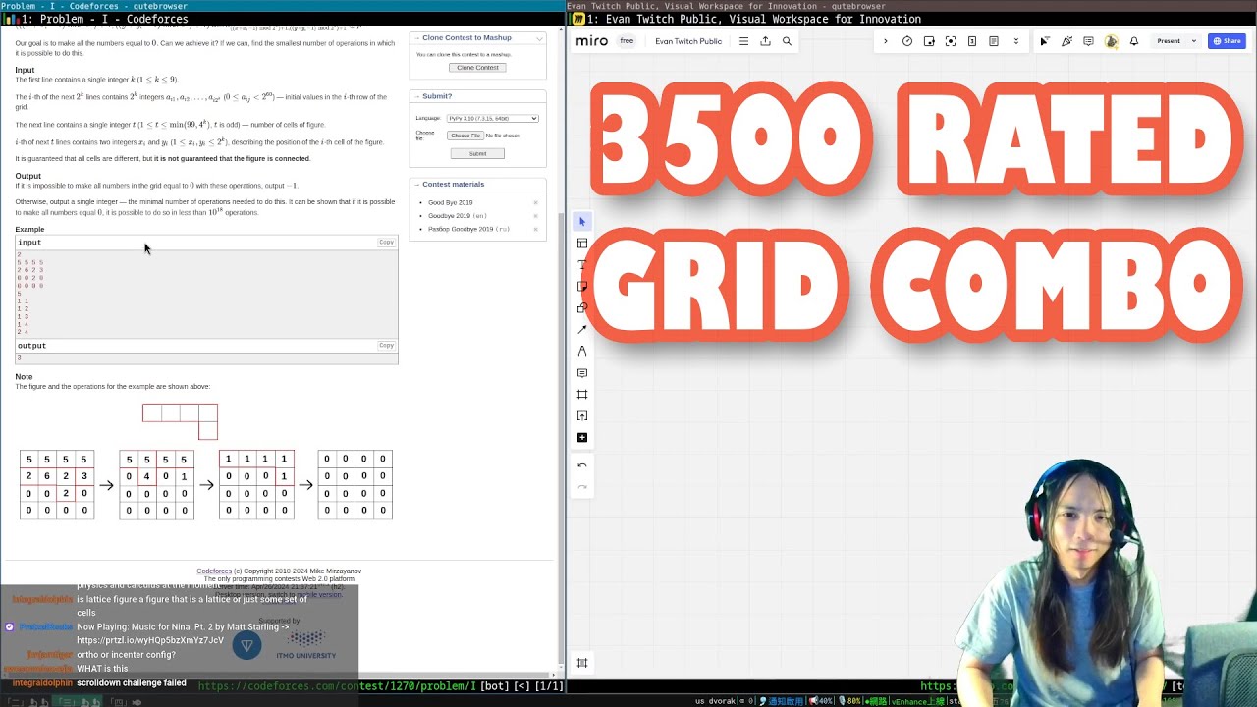Click the Codeforces footer link

214,571
